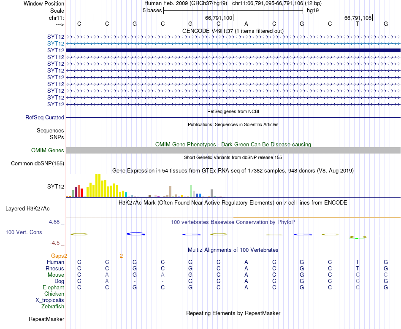
Task: Click the A base in Human alignment row
Action: pos(246,262)
